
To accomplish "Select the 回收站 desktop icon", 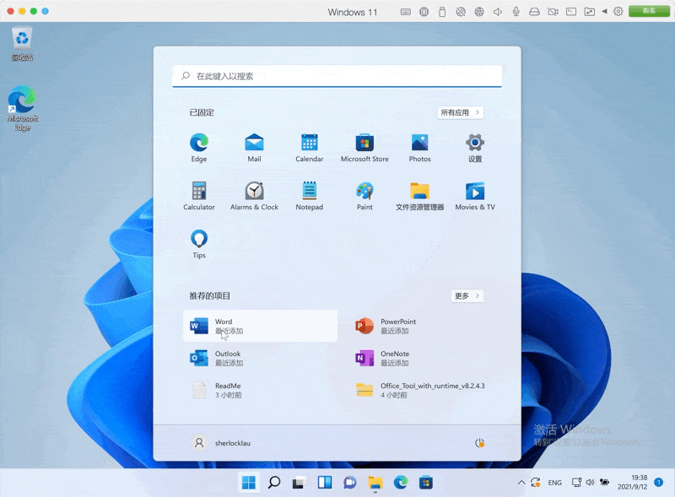I will click(22, 44).
